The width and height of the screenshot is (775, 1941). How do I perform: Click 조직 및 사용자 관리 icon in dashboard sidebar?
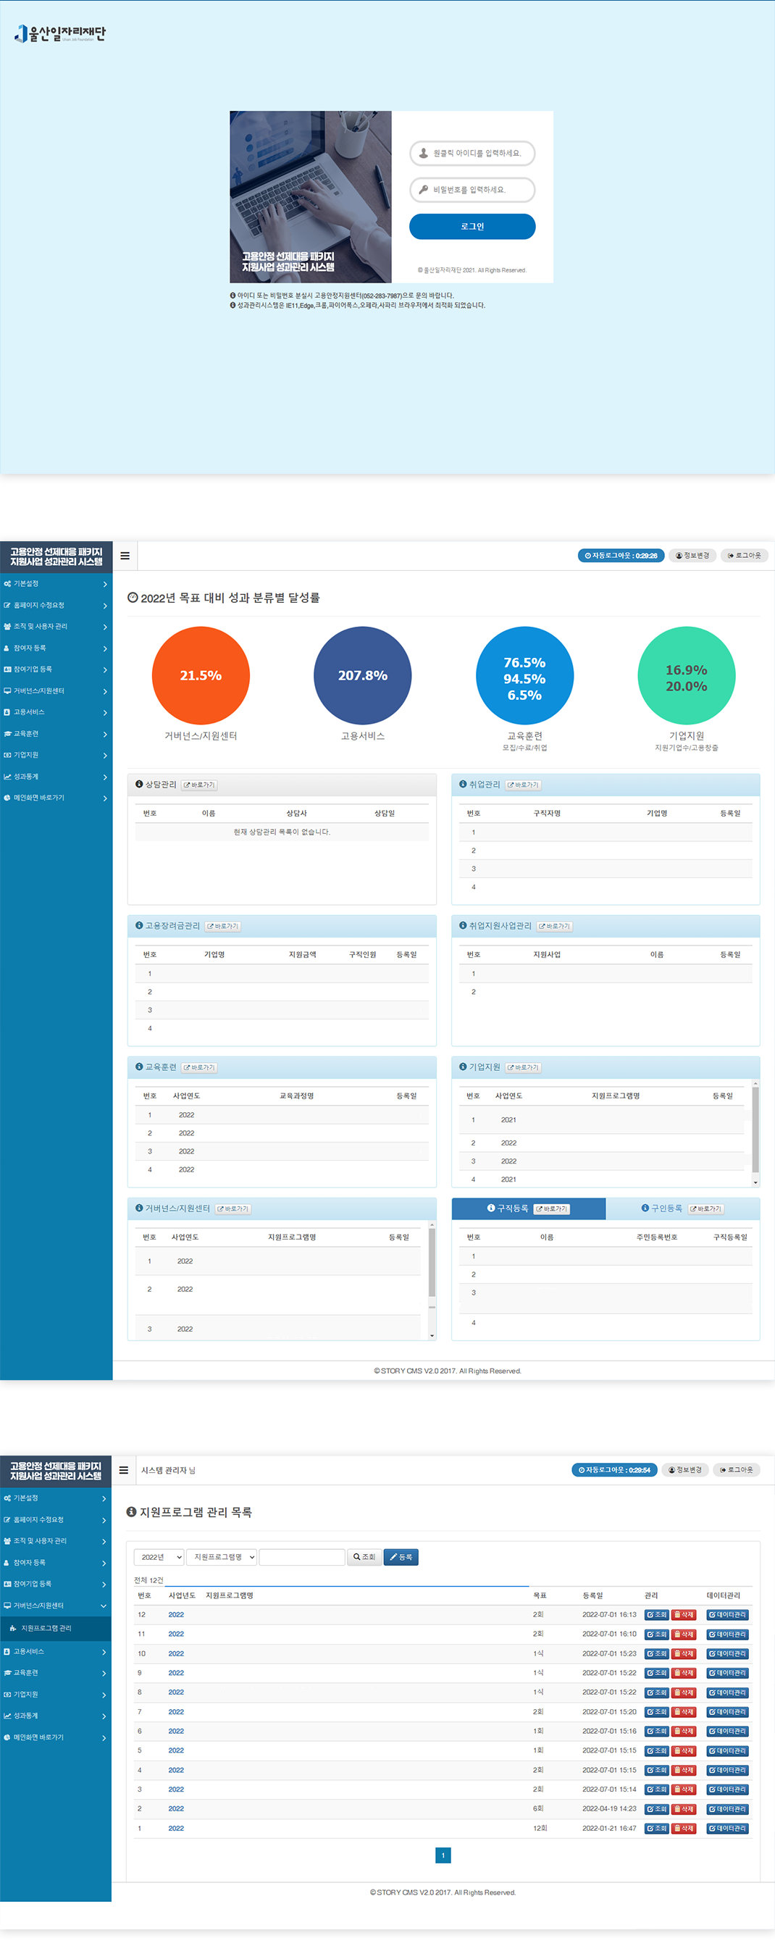click(7, 626)
